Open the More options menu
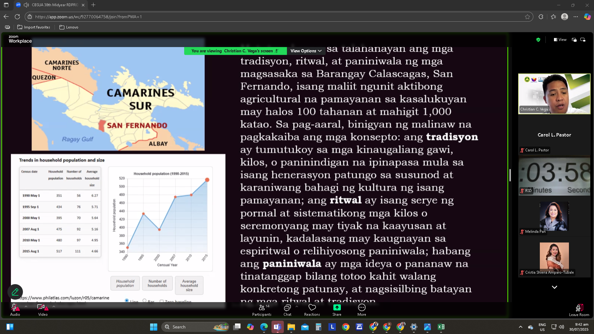The height and width of the screenshot is (334, 594). coord(362,310)
